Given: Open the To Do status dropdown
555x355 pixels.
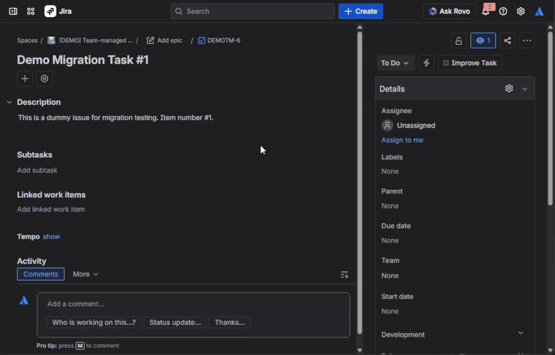Looking at the screenshot, I should coord(396,63).
